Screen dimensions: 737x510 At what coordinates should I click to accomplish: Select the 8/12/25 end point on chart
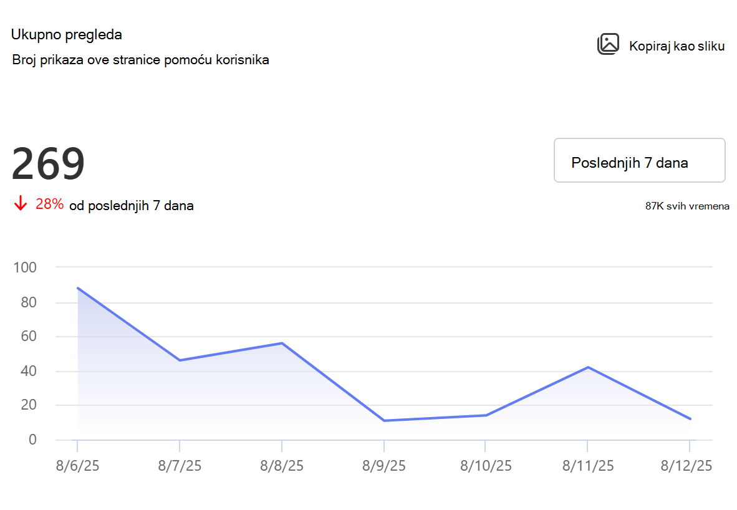pos(690,419)
